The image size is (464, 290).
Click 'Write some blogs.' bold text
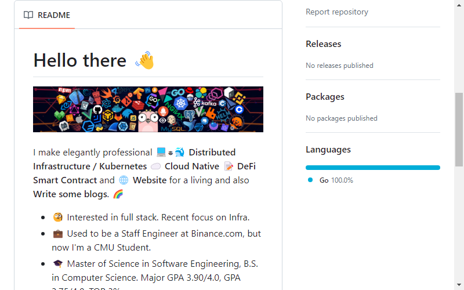tap(71, 194)
